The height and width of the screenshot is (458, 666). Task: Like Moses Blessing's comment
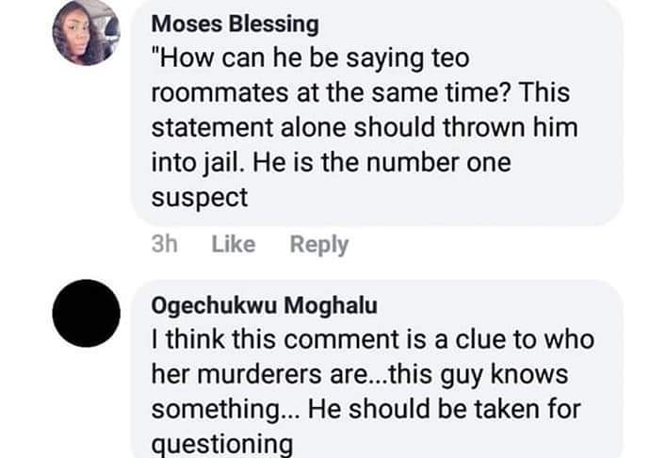[234, 245]
